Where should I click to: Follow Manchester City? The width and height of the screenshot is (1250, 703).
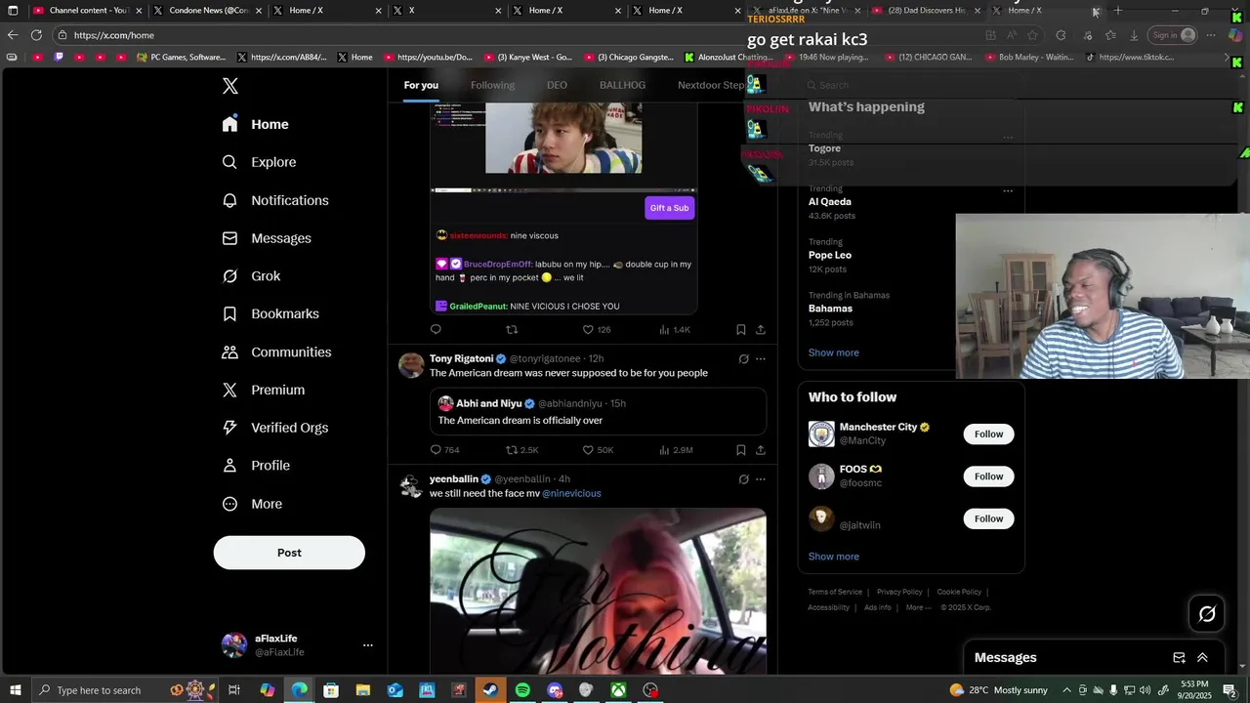point(988,434)
